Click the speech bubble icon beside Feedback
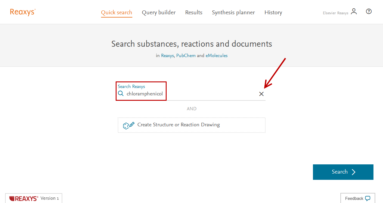Image resolution: width=383 pixels, height=203 pixels. point(368,198)
